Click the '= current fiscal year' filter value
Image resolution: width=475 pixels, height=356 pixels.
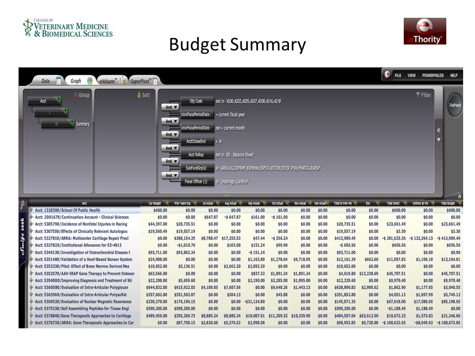click(x=230, y=114)
